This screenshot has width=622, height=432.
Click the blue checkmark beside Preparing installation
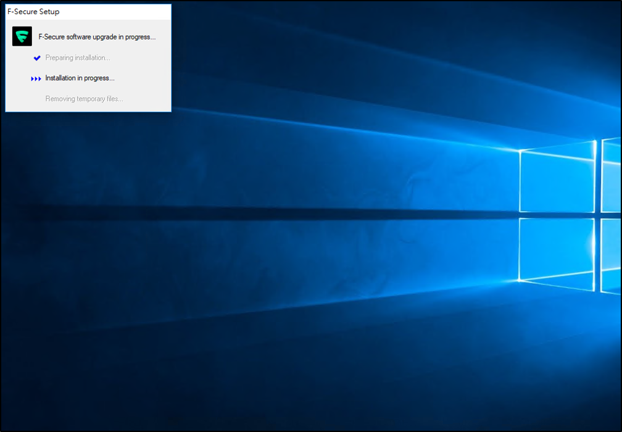tap(37, 58)
